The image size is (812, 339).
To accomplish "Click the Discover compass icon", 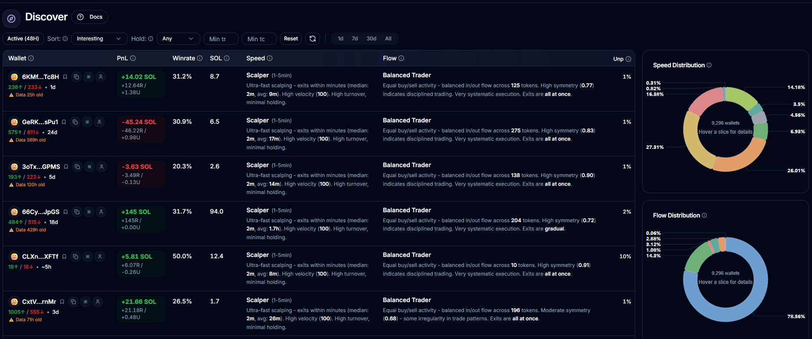I will (x=11, y=18).
